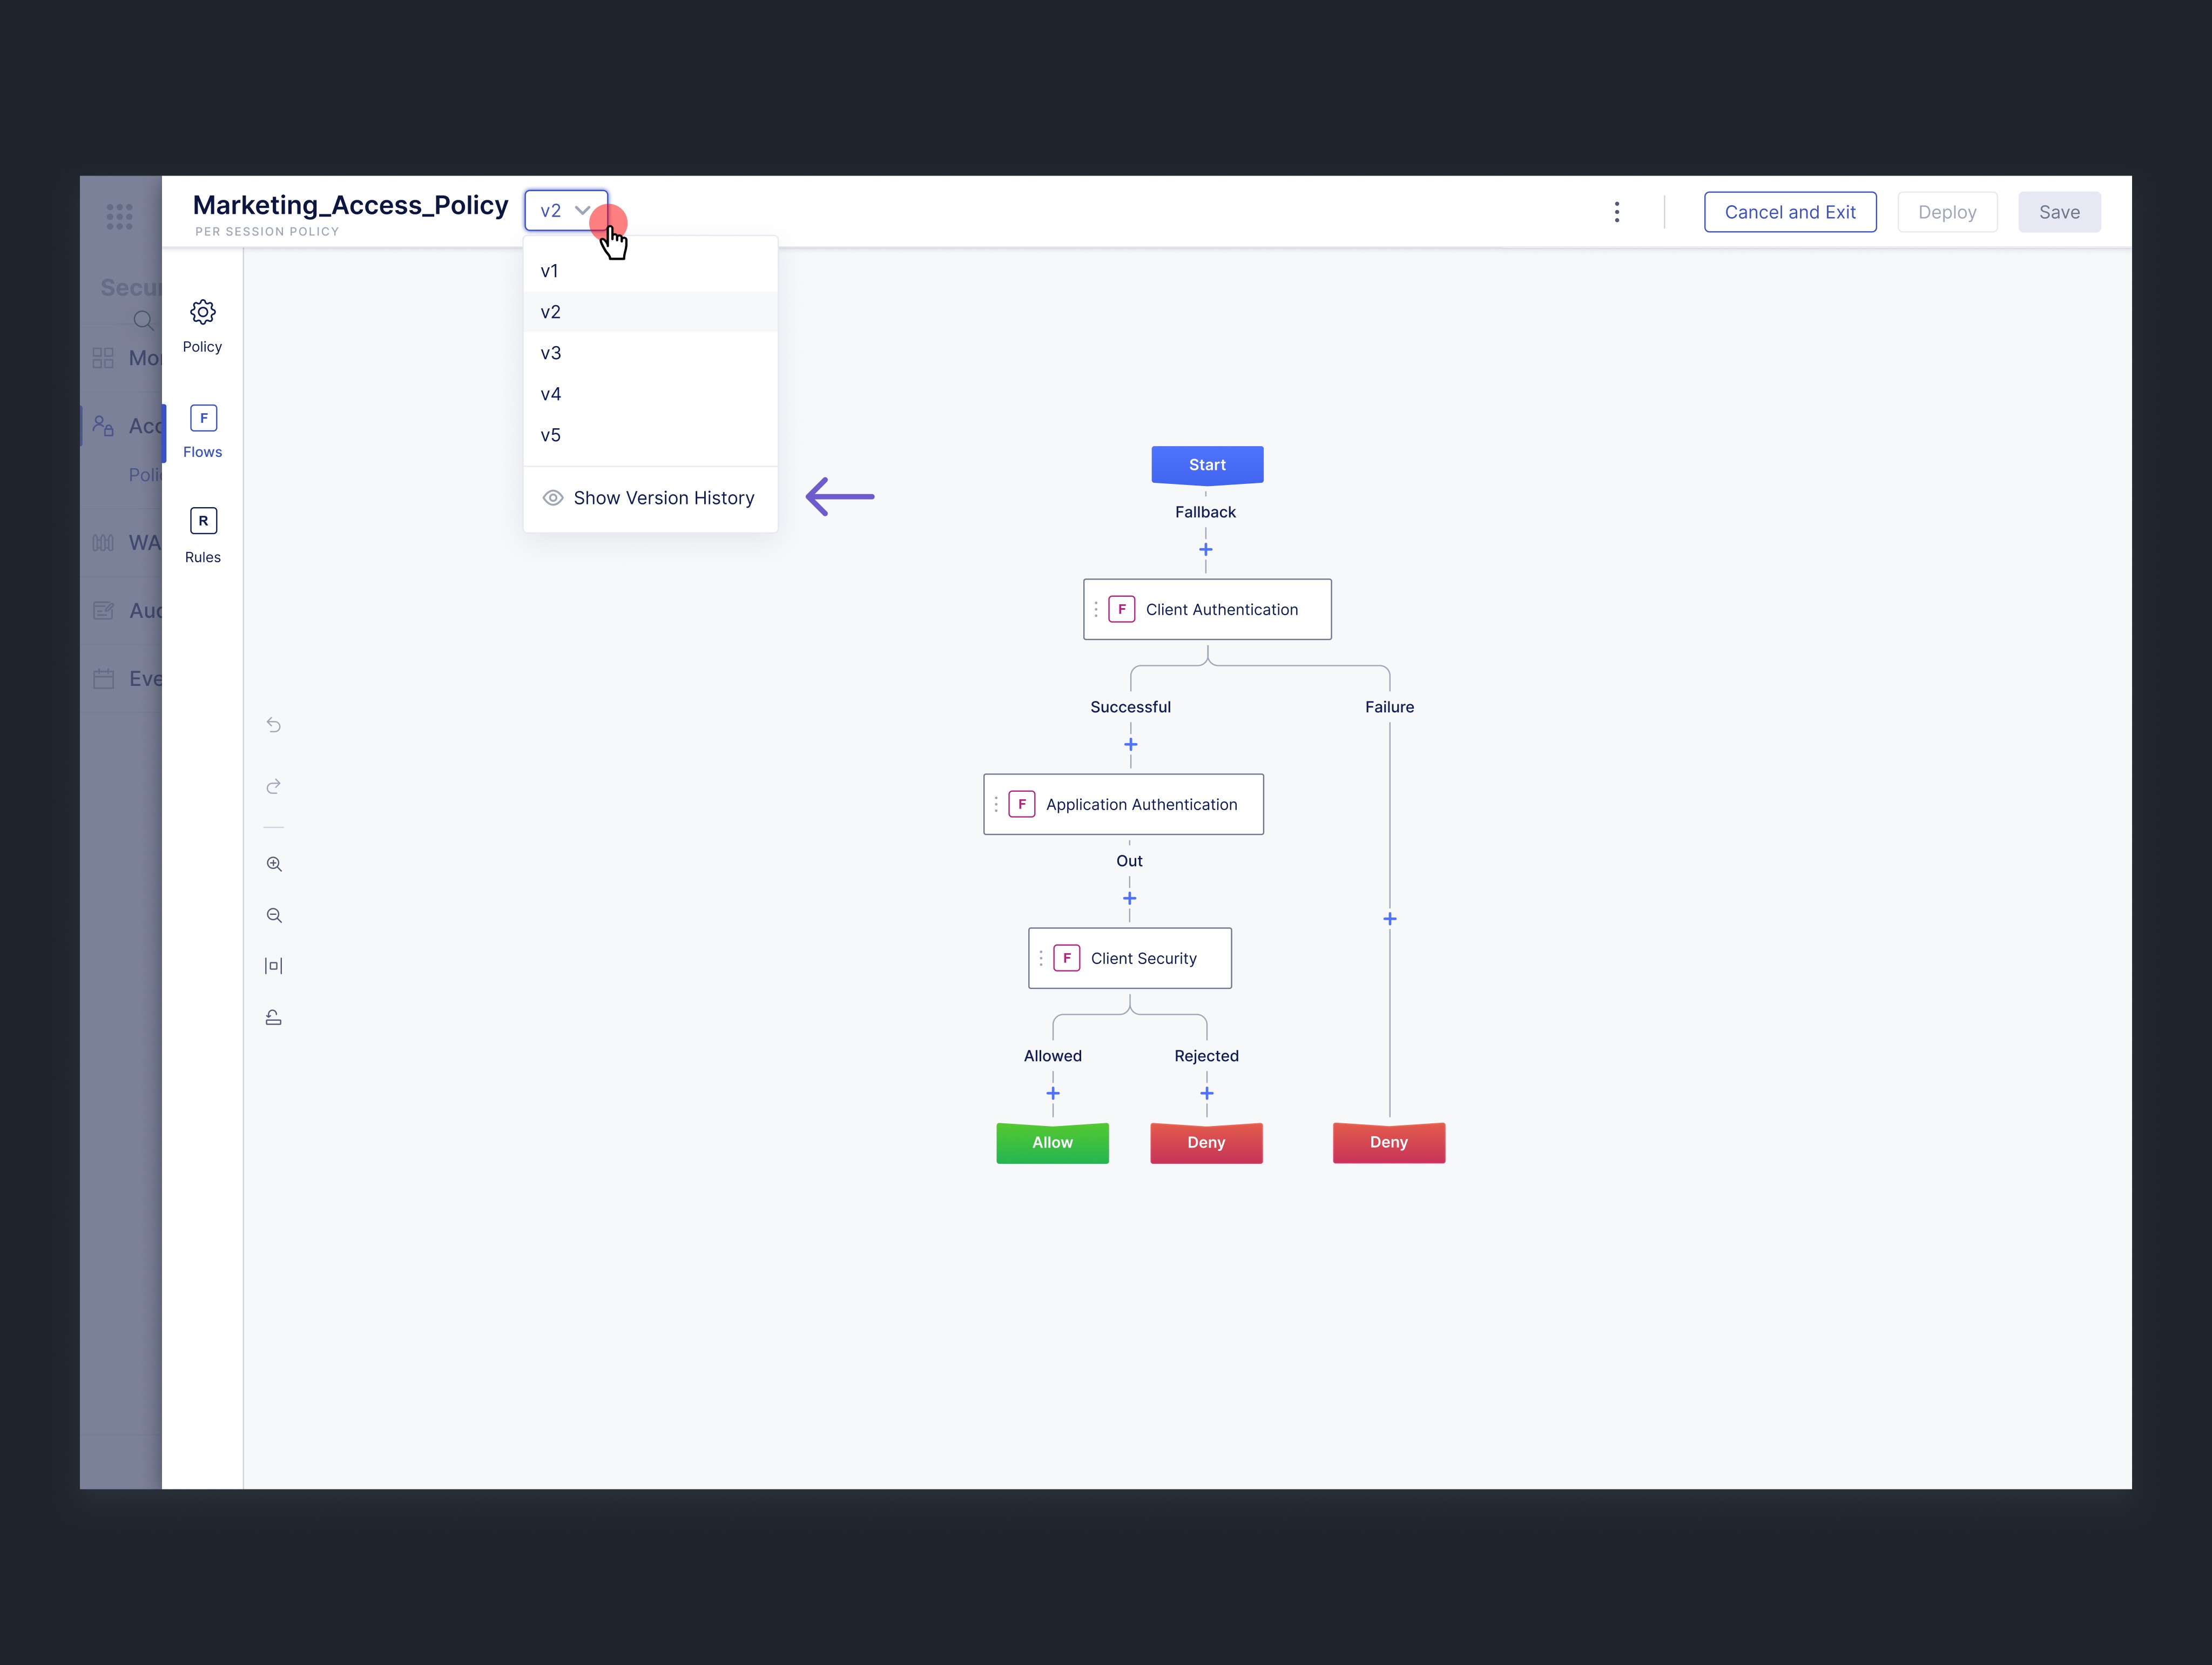This screenshot has height=1665, width=2212.
Task: Fit the flow diagram to the screen
Action: pos(274,966)
